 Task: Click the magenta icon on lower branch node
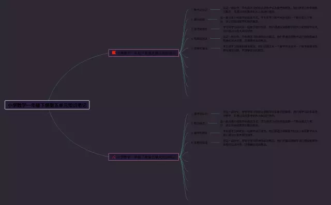click(114, 157)
